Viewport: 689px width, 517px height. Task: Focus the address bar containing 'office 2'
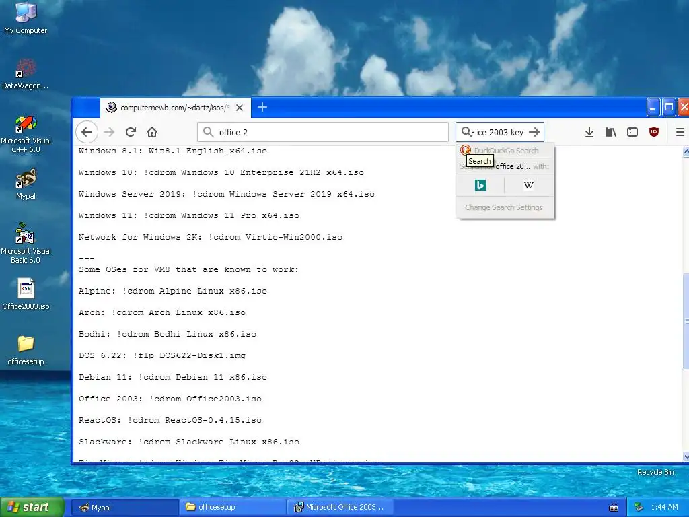[323, 132]
